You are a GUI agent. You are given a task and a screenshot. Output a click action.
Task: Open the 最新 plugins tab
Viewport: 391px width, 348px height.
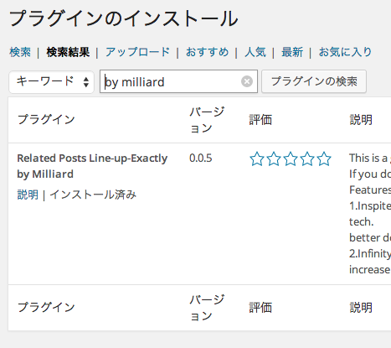(292, 52)
